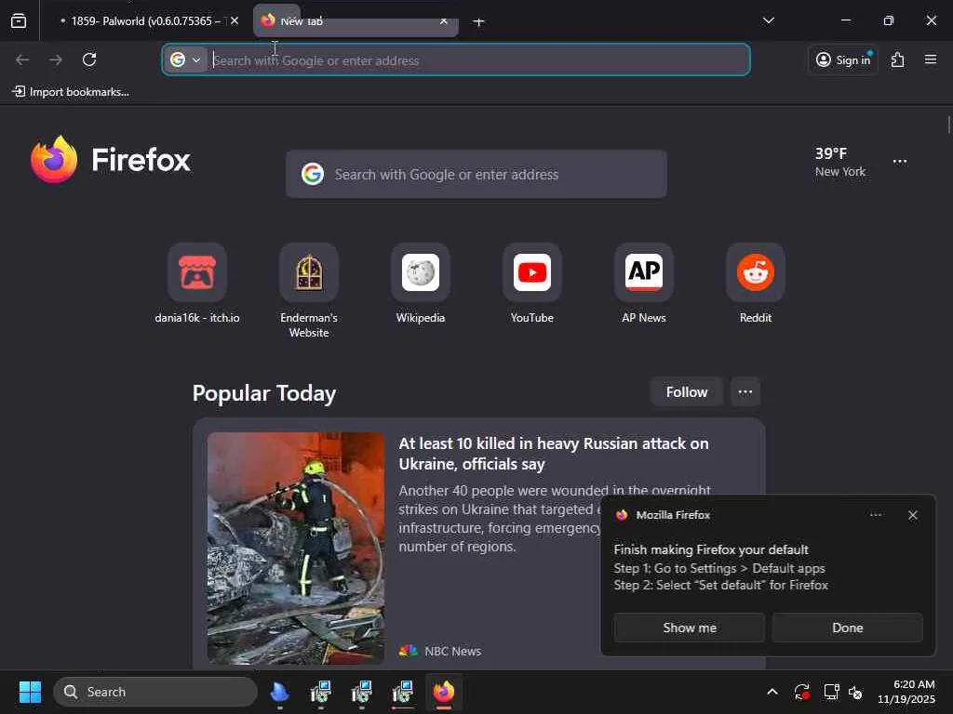Open notification options ellipsis menu
953x714 pixels.
point(876,515)
